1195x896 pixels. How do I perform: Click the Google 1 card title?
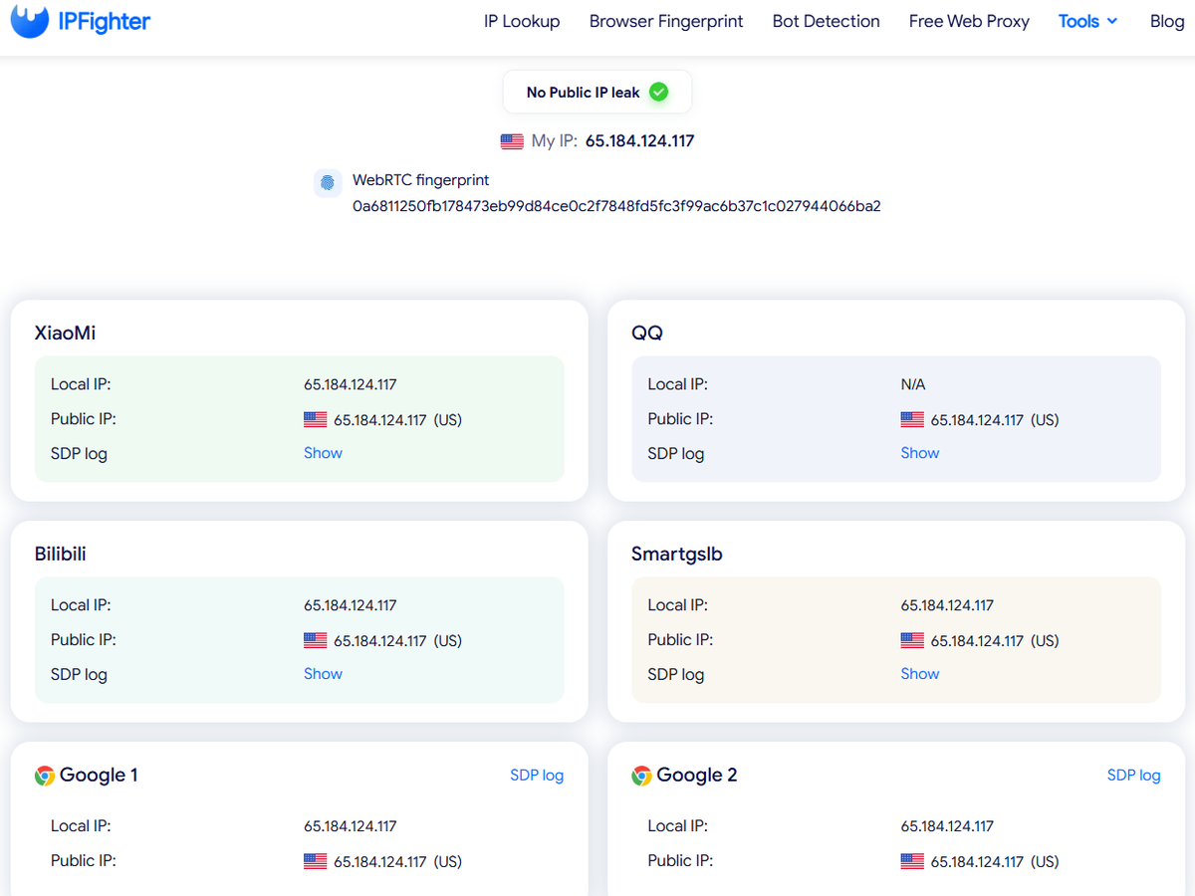point(99,776)
